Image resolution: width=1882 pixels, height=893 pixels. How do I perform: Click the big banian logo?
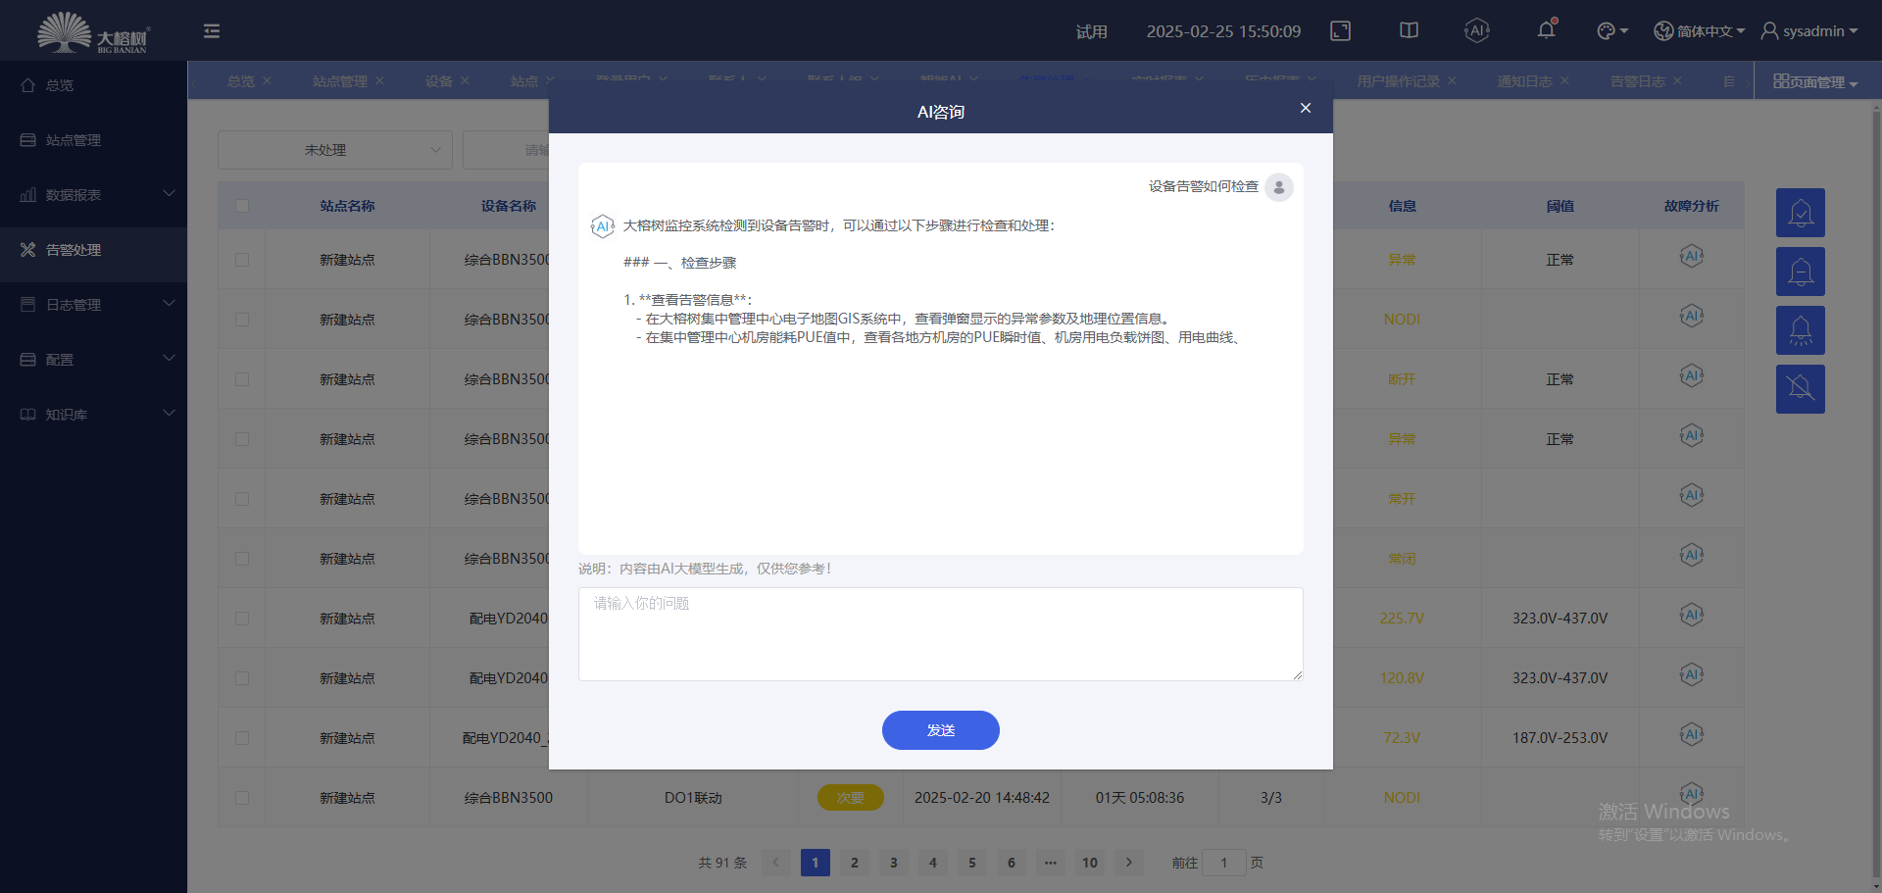(x=92, y=31)
